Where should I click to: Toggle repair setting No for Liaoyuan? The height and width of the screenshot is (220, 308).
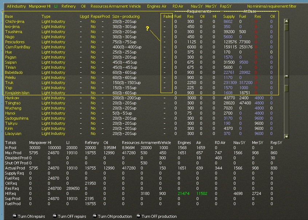[93, 134]
